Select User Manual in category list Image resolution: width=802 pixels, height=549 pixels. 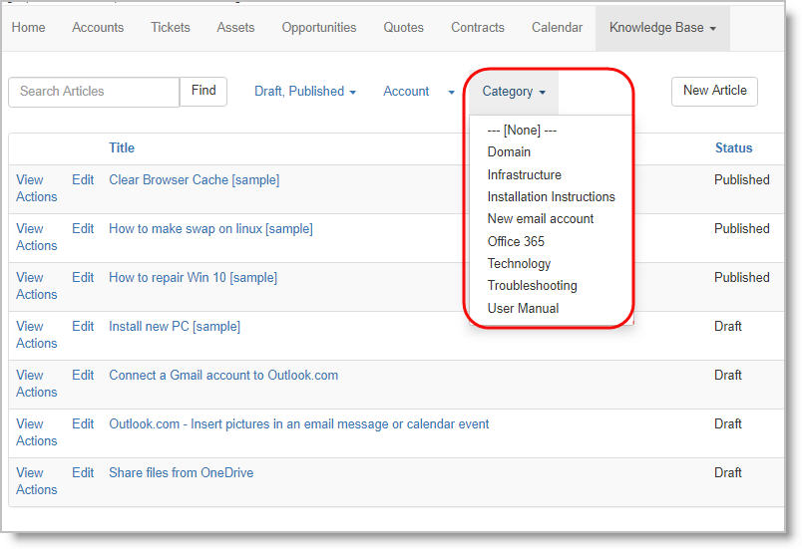523,309
